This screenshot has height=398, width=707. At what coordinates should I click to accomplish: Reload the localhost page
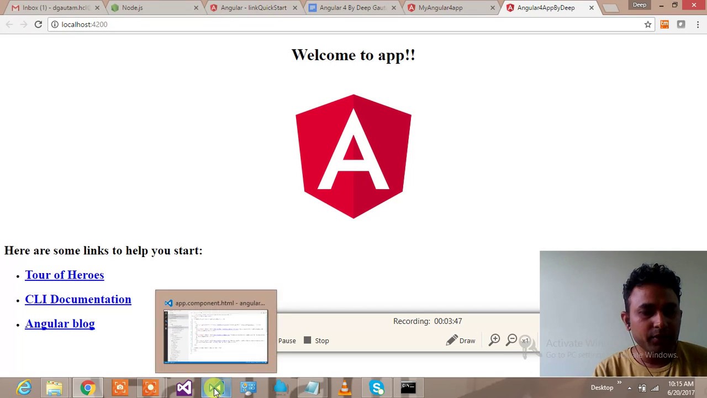pos(38,24)
